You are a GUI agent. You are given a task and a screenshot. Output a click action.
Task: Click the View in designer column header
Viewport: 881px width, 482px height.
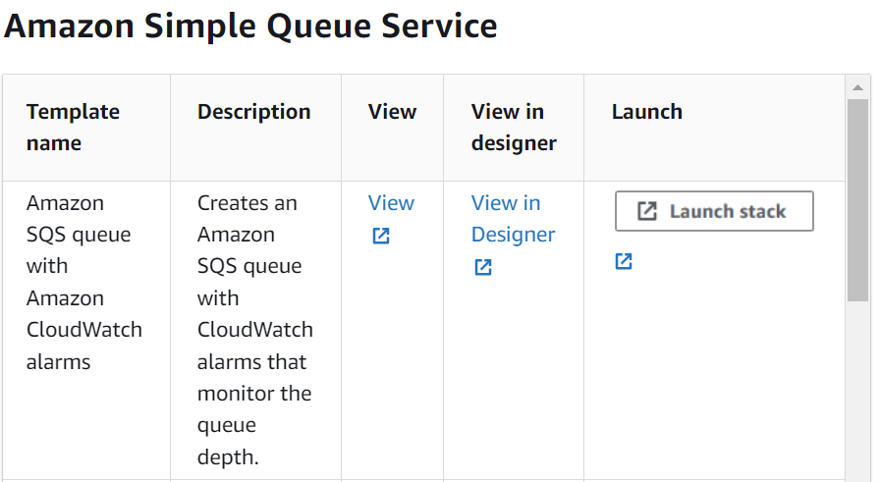513,128
